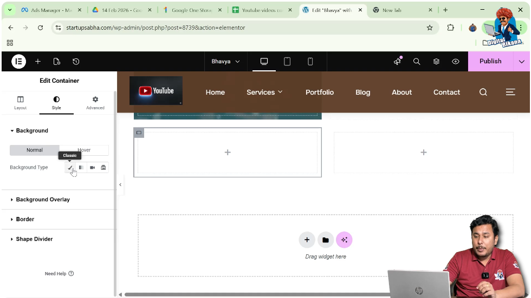531x298 pixels.
Task: Switch to desktop responsive view
Action: pos(264,61)
